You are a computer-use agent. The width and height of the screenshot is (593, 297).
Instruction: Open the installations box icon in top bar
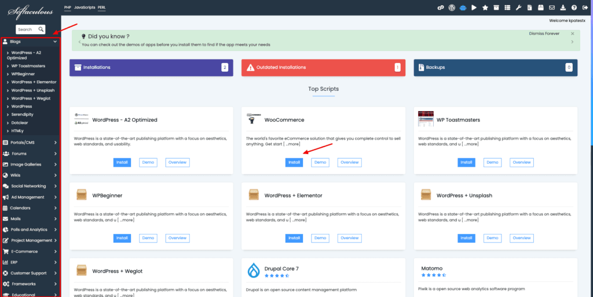[x=496, y=8]
